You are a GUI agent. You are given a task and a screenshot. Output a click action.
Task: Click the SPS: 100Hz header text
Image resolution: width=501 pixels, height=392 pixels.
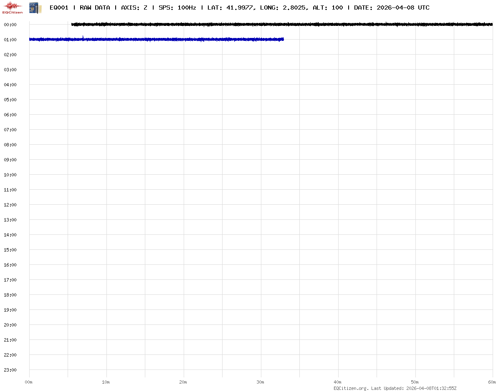pos(177,8)
